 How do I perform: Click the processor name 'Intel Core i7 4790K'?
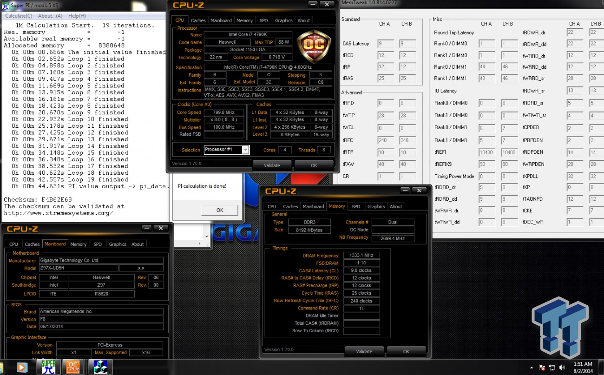tap(248, 35)
